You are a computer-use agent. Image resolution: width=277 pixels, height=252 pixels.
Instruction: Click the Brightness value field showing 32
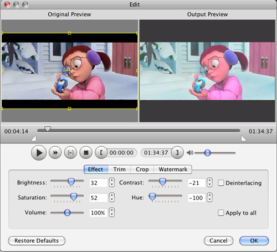click(98, 183)
